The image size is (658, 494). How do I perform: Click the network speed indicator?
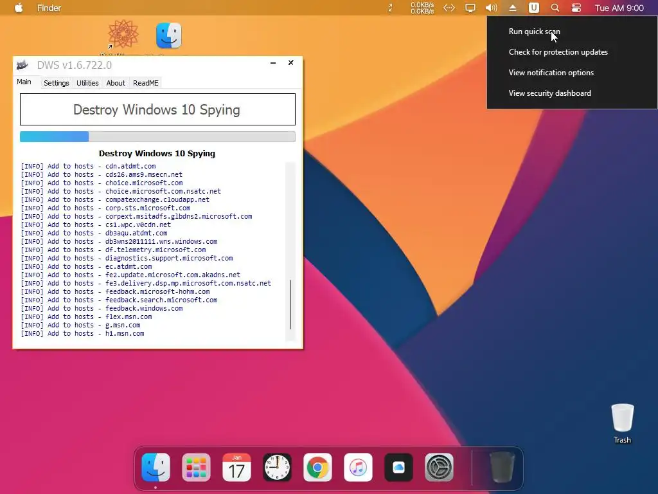click(422, 8)
